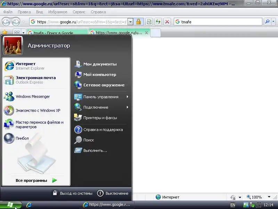
Task: Open Принтеры и факсы
Action: (101, 118)
